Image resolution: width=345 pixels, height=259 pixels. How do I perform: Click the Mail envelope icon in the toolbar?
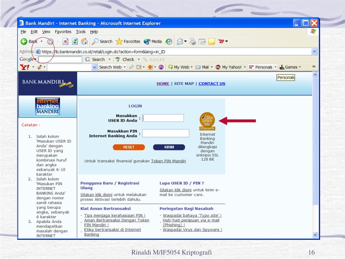pos(180,41)
